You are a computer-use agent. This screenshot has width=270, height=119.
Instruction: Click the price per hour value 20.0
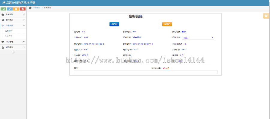[x=136, y=50]
